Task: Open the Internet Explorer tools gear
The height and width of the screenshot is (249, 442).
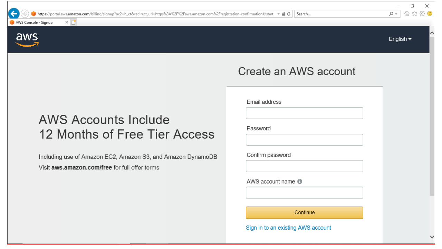Action: click(422, 13)
